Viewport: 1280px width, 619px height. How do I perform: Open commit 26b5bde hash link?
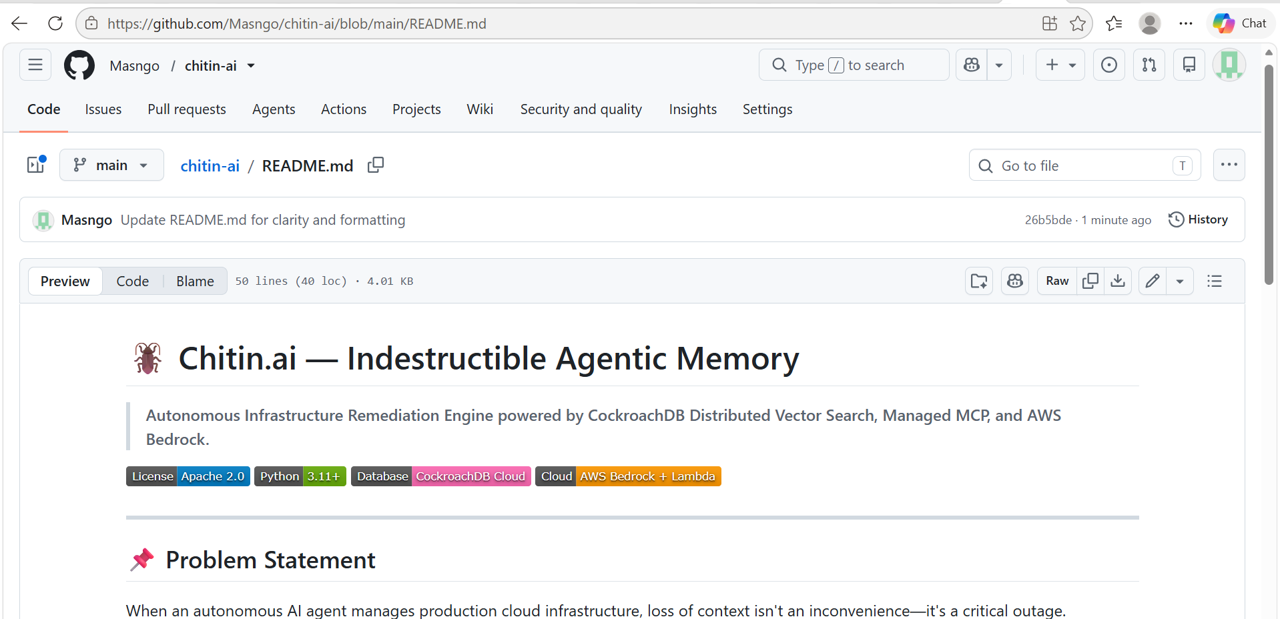pos(1048,220)
